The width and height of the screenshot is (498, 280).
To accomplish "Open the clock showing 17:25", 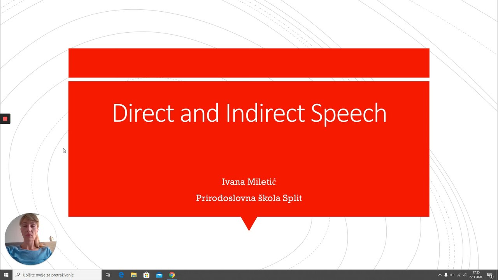I will (x=476, y=275).
